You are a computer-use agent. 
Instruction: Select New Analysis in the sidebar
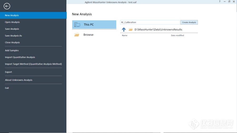click(x=33, y=15)
